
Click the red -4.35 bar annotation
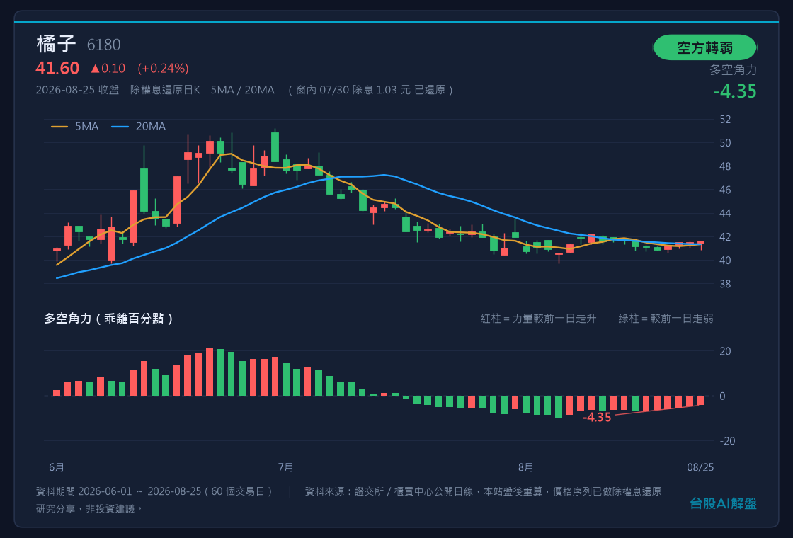(597, 418)
